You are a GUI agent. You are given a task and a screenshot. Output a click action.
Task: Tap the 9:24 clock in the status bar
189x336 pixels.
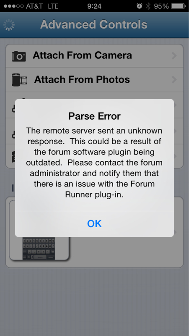[94, 6]
